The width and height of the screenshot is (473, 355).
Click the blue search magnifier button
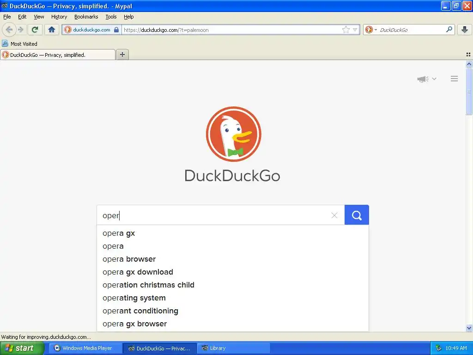click(357, 215)
